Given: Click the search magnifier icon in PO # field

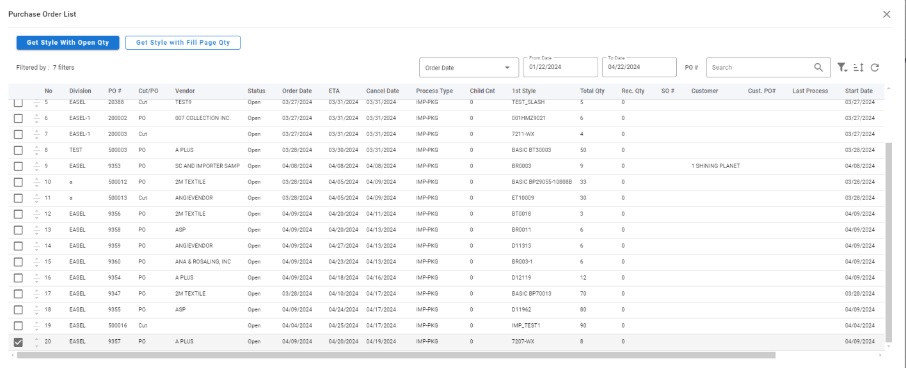Looking at the screenshot, I should coord(818,67).
